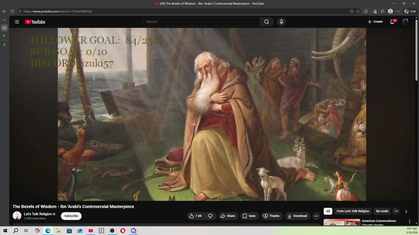Screen dimensions: 419x235
Task: Save the video to a playlist
Action: (x=249, y=216)
